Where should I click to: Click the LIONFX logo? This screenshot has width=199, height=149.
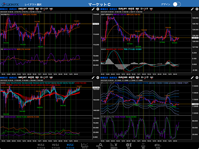click(x=10, y=4)
